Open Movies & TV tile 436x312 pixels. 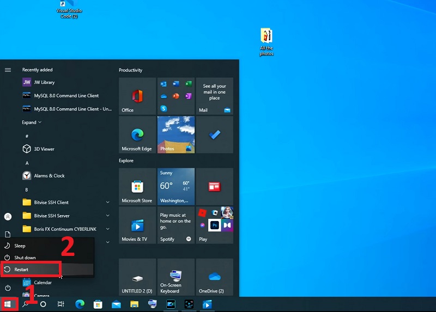pos(137,225)
